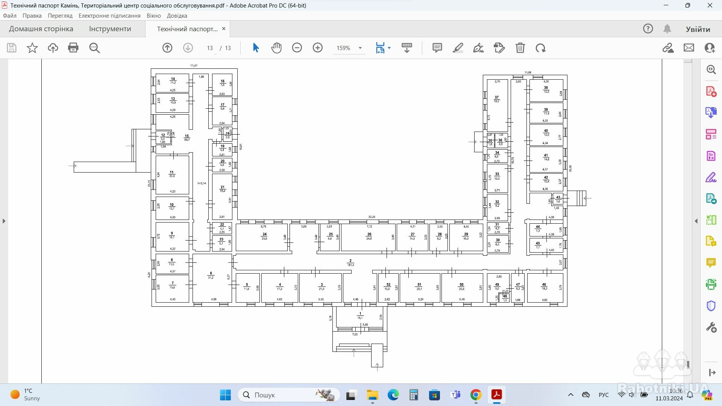Image resolution: width=722 pixels, height=406 pixels.
Task: Click the Увійти sign-in button
Action: pos(698,29)
